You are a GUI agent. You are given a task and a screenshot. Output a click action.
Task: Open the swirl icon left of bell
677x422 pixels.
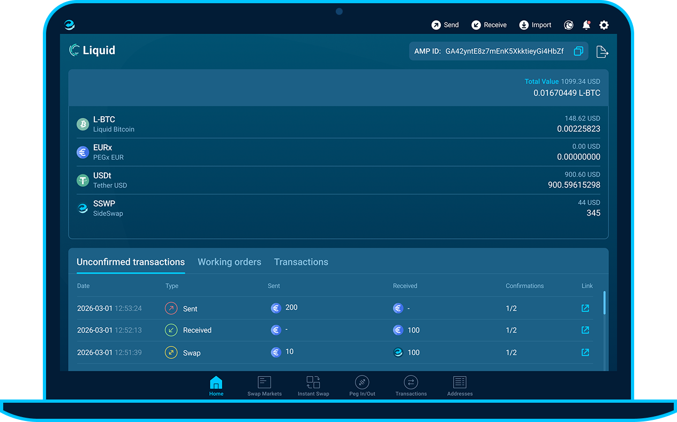click(x=569, y=25)
